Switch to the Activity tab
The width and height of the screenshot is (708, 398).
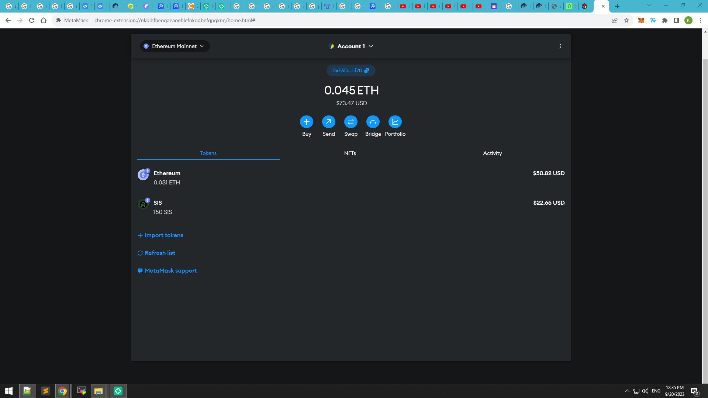(492, 153)
